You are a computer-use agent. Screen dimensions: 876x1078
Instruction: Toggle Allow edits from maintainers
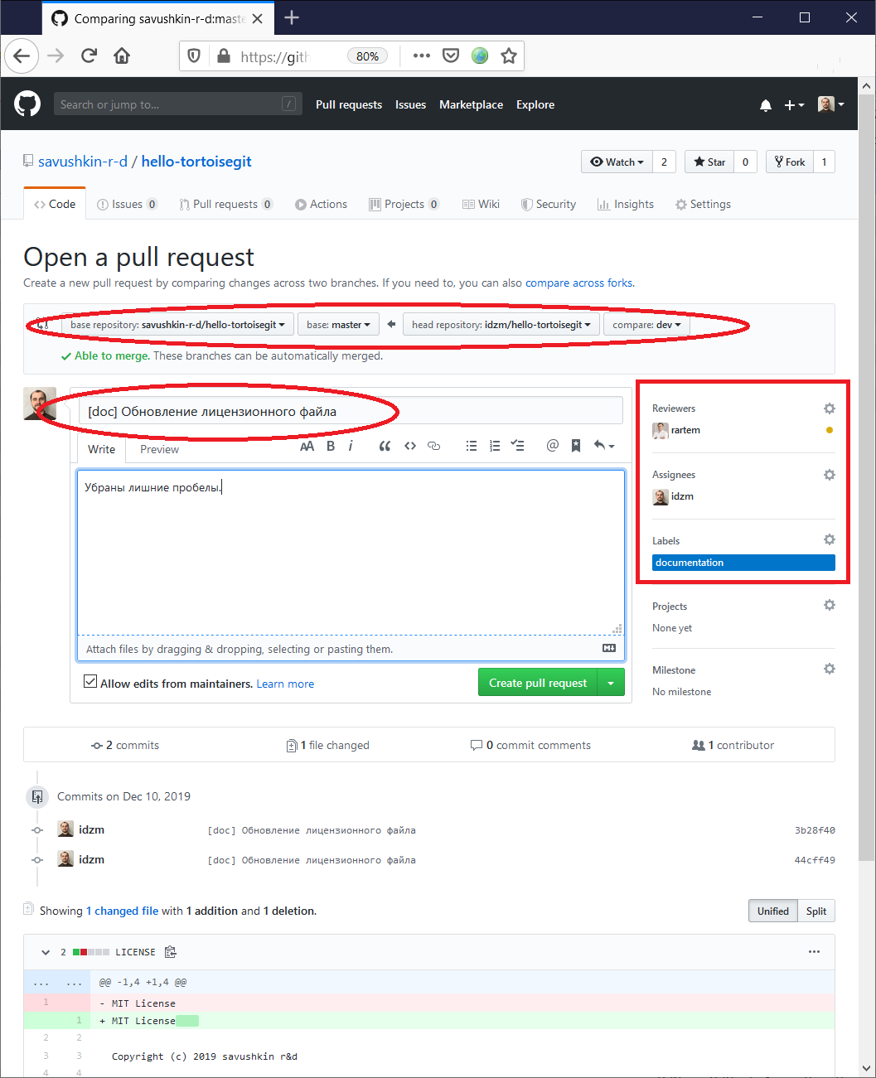click(90, 682)
